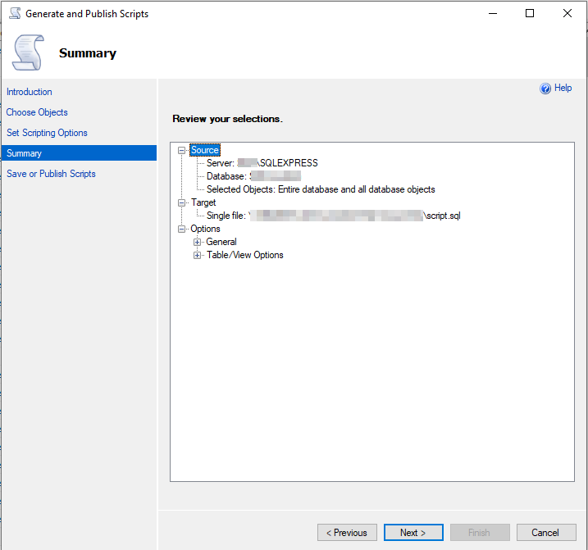Click the title bar application icon
This screenshot has height=550, width=588.
click(x=14, y=14)
